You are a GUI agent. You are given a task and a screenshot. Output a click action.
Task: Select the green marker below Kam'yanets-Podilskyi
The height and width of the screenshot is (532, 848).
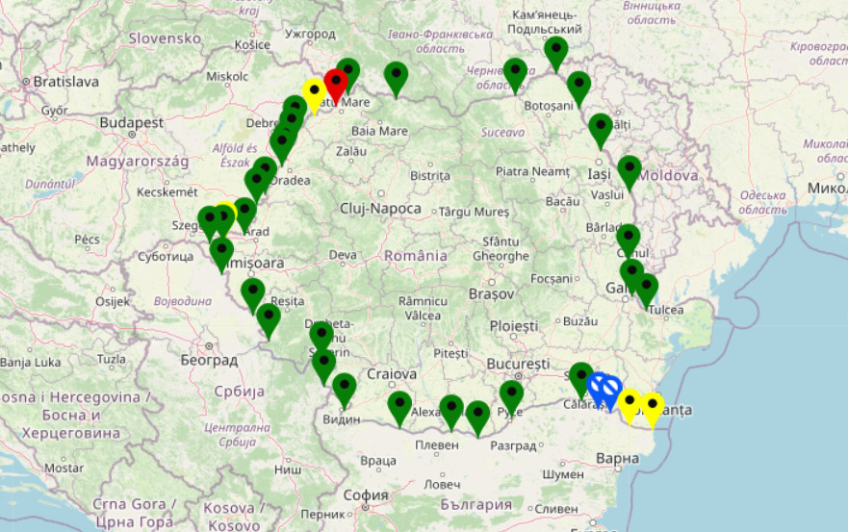coord(555,52)
